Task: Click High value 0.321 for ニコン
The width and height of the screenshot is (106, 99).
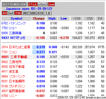Action: point(53,52)
